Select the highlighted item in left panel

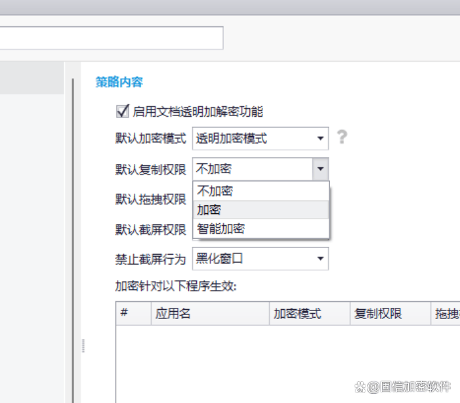click(31, 79)
